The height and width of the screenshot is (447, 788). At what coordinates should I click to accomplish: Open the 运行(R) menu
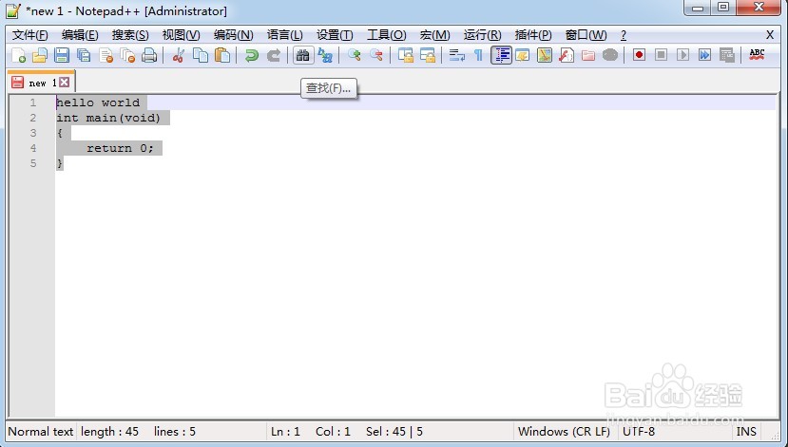click(x=483, y=35)
